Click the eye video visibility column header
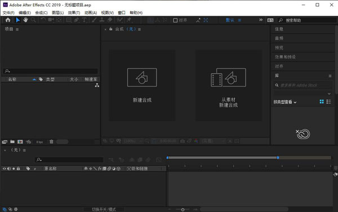Screen dimensions: 338x212 pos(4,169)
